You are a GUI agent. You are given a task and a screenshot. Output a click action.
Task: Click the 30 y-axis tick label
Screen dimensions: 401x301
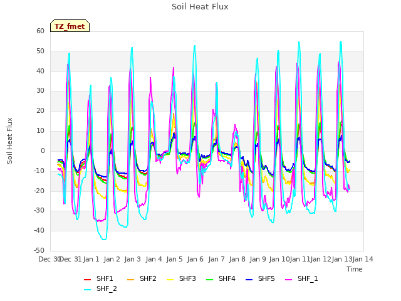[x=40, y=91]
